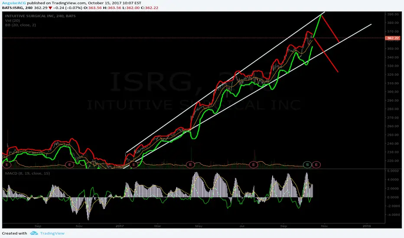Click the C:362.22 close value

tap(150, 8)
